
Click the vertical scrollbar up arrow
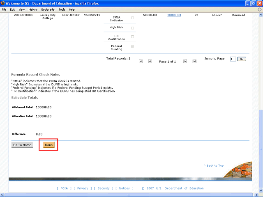tap(261, 15)
